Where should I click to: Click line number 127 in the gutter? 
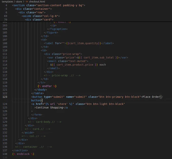[5, 115]
